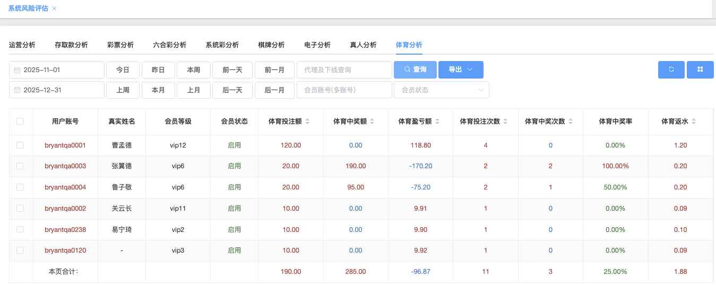This screenshot has height=285, width=716.
Task: Check the row for bryantqa0001
Action: [20, 145]
